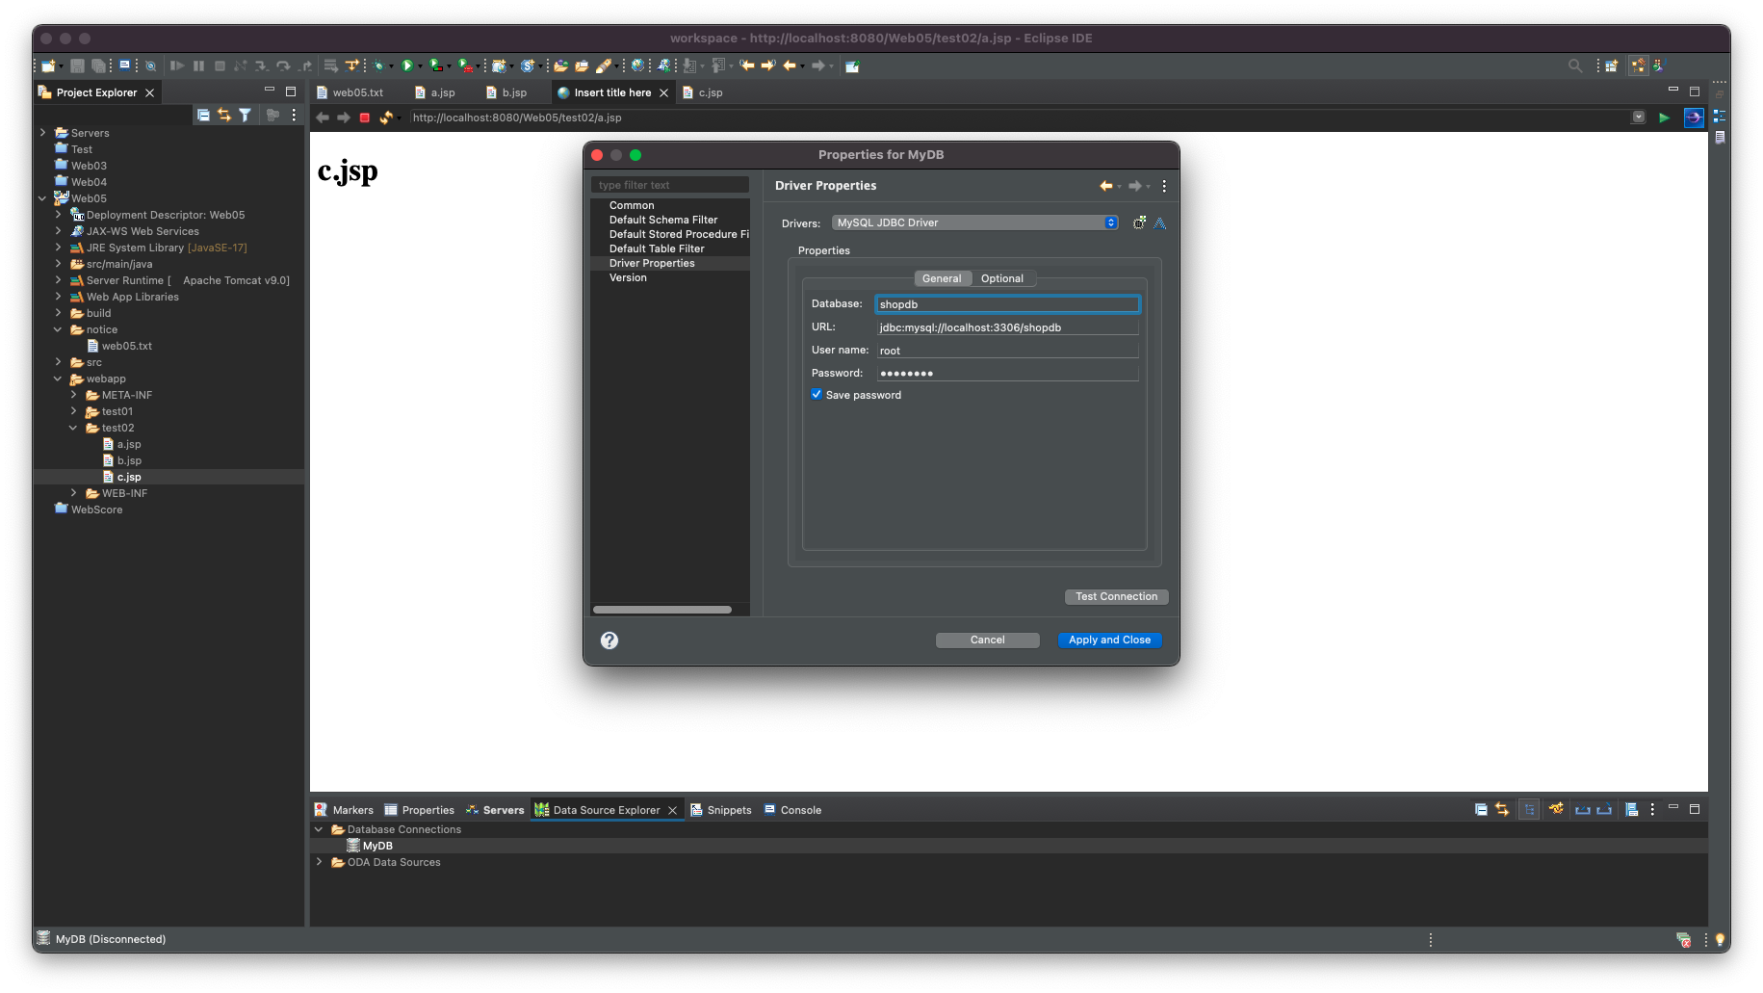Click the Test Connection button
This screenshot has height=993, width=1763.
point(1117,597)
